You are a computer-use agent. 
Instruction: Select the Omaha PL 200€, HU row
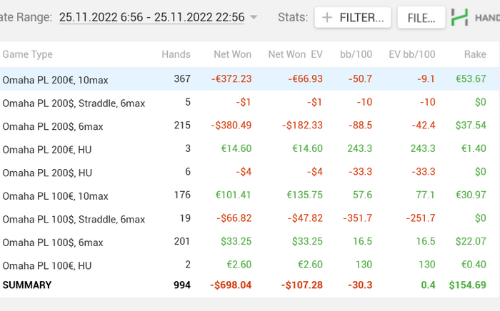[47, 149]
